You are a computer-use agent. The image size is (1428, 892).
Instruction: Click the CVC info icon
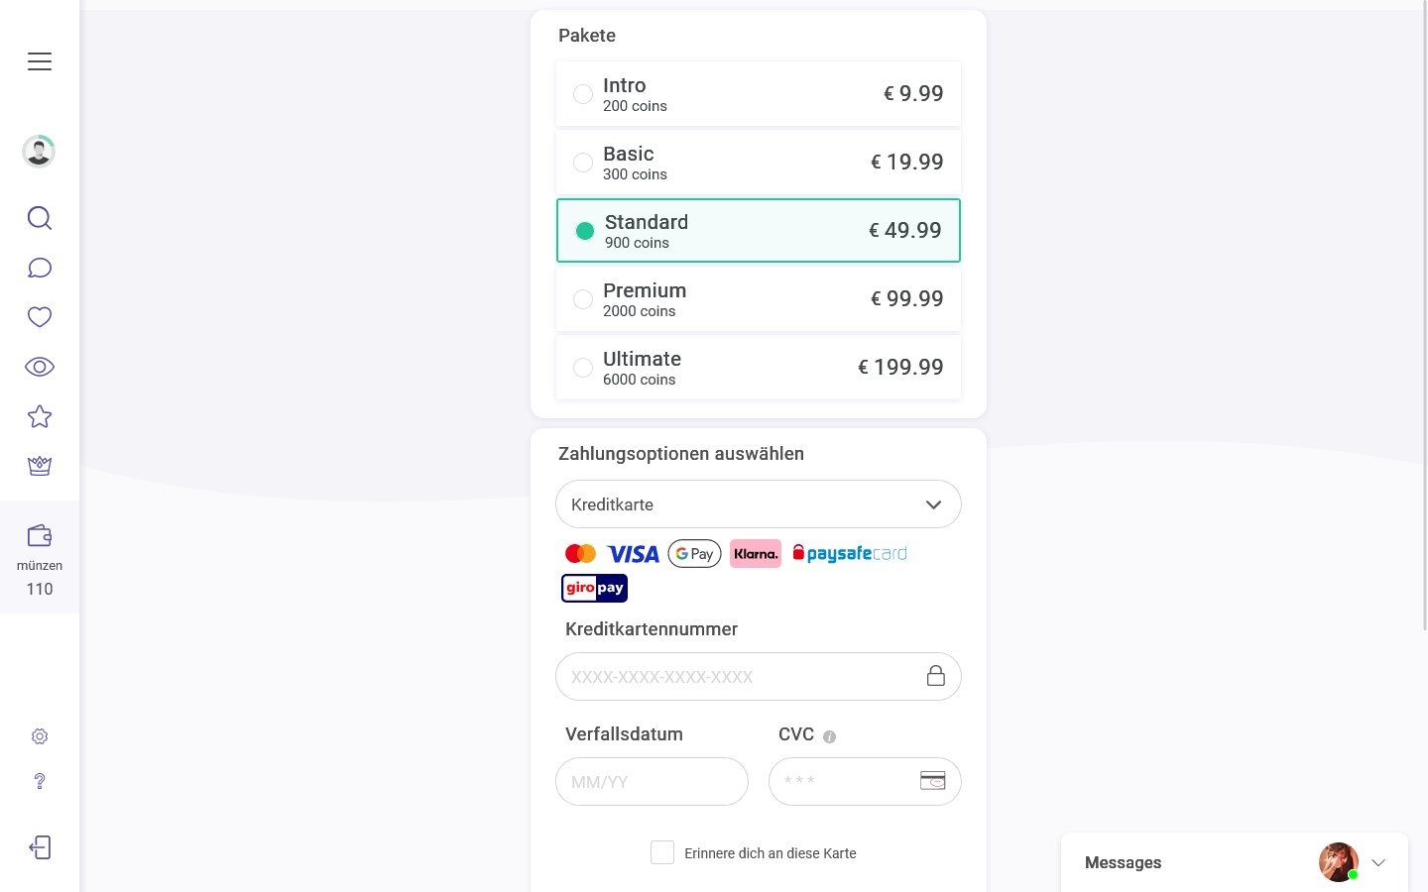pyautogui.click(x=830, y=736)
